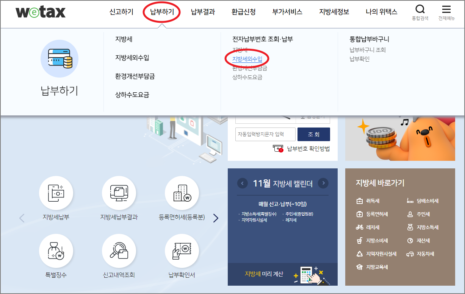Open the 지방세정보 menu
Viewport: 465px width, 294px height.
point(334,12)
